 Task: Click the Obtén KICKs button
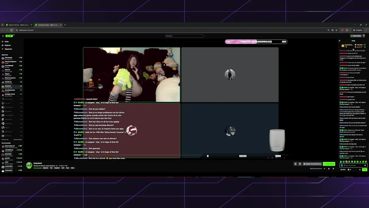356,36
